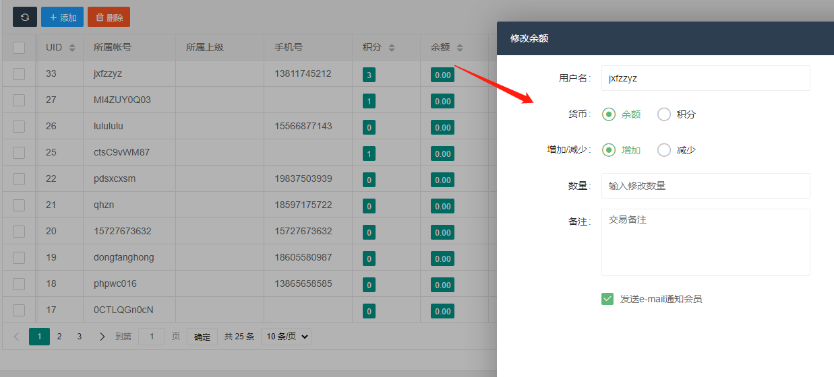
Task: Go to next page arrow in pagination
Action: 102,336
